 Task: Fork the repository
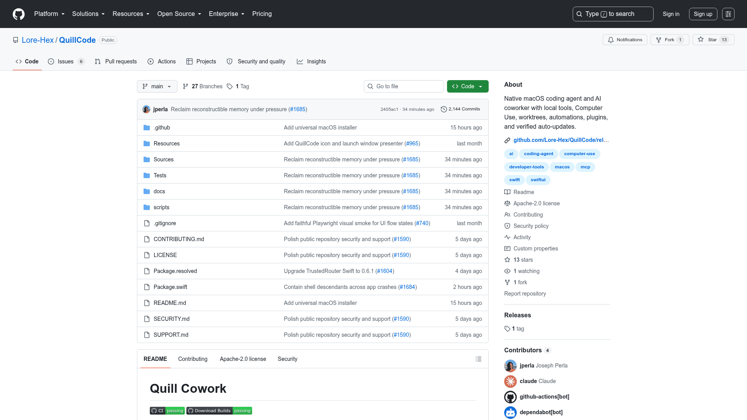click(x=670, y=40)
